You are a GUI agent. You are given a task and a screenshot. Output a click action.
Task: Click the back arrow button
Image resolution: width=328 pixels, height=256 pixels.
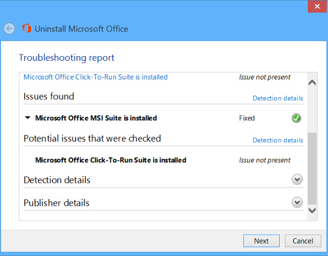click(9, 29)
